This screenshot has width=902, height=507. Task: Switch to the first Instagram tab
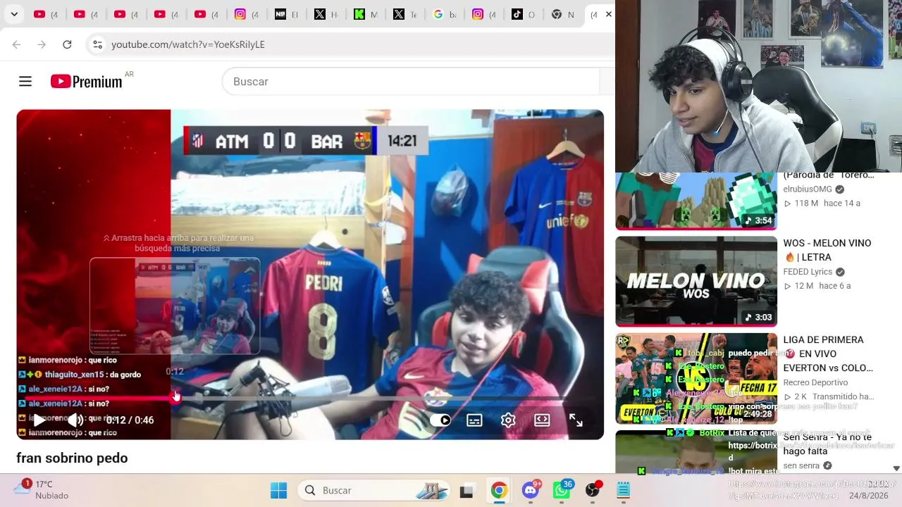246,14
